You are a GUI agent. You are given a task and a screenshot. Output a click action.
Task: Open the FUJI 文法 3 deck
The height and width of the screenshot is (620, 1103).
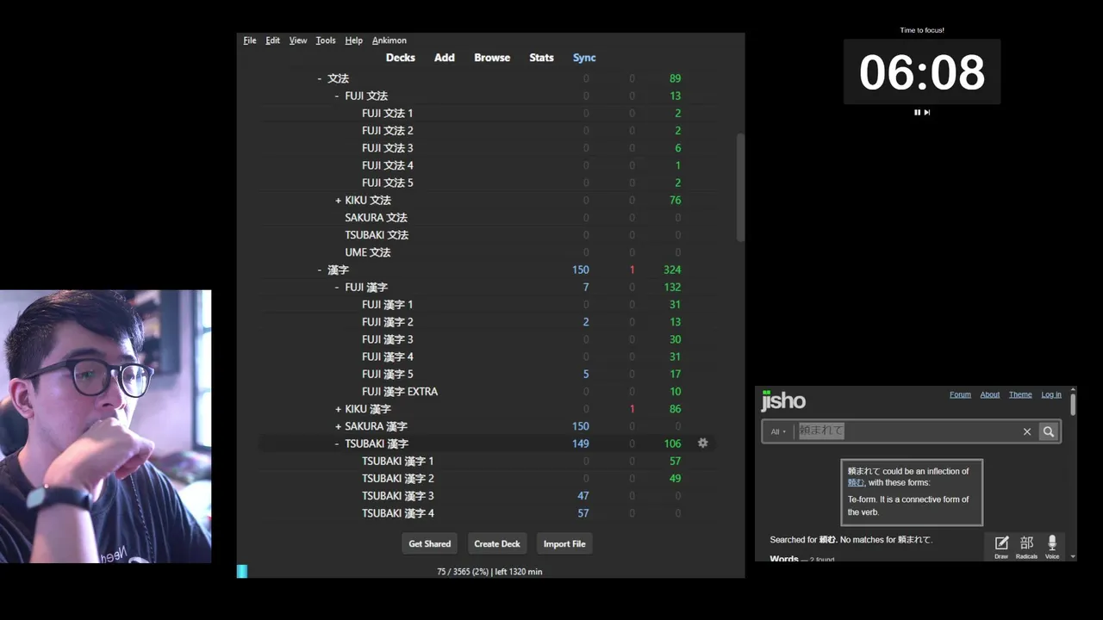(388, 148)
